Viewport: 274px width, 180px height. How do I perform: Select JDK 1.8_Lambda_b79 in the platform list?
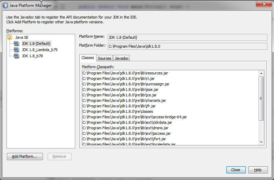[40, 50]
